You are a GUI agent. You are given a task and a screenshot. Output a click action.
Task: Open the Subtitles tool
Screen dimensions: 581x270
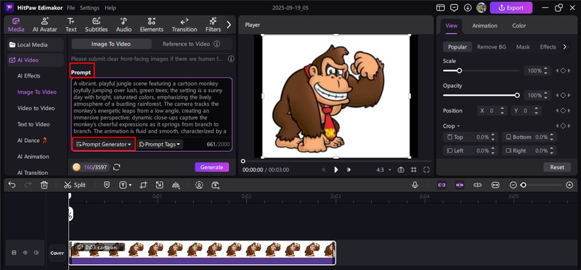click(97, 25)
